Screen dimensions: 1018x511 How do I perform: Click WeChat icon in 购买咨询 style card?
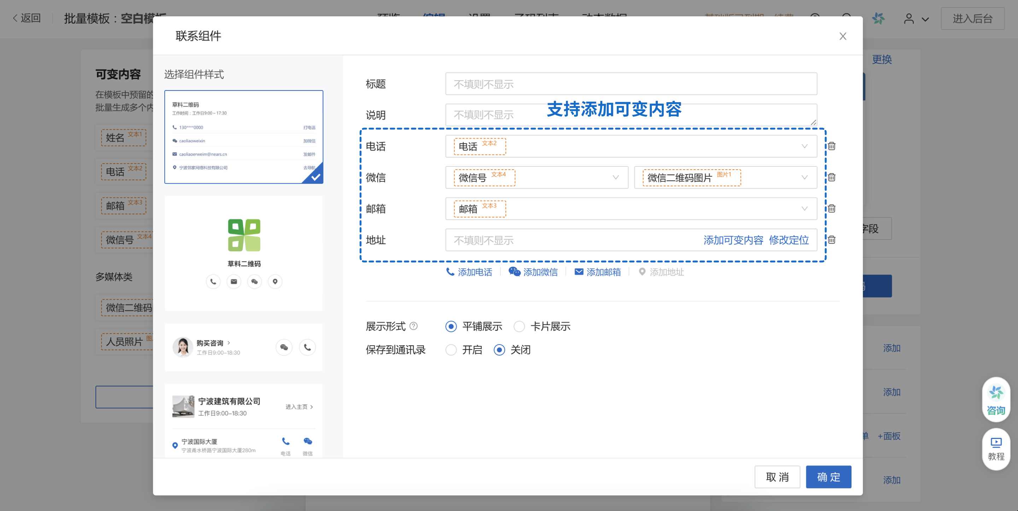click(x=284, y=347)
